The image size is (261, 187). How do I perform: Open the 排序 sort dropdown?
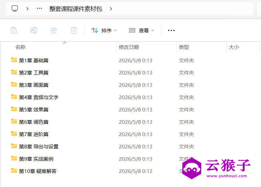coord(104,30)
